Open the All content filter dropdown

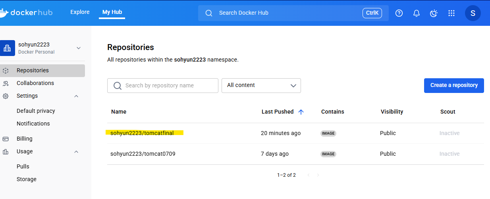point(261,85)
